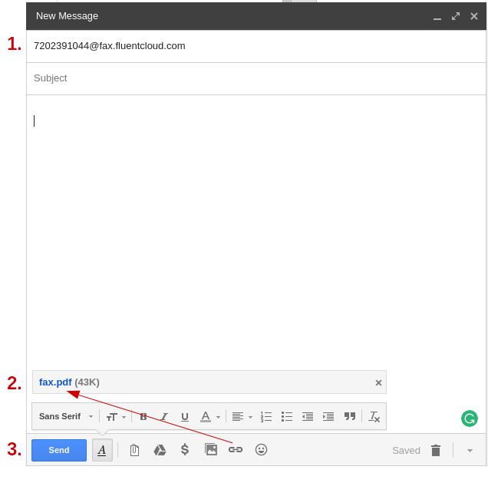Toggle bold formatting
Screen dimensions: 488x483
click(143, 417)
